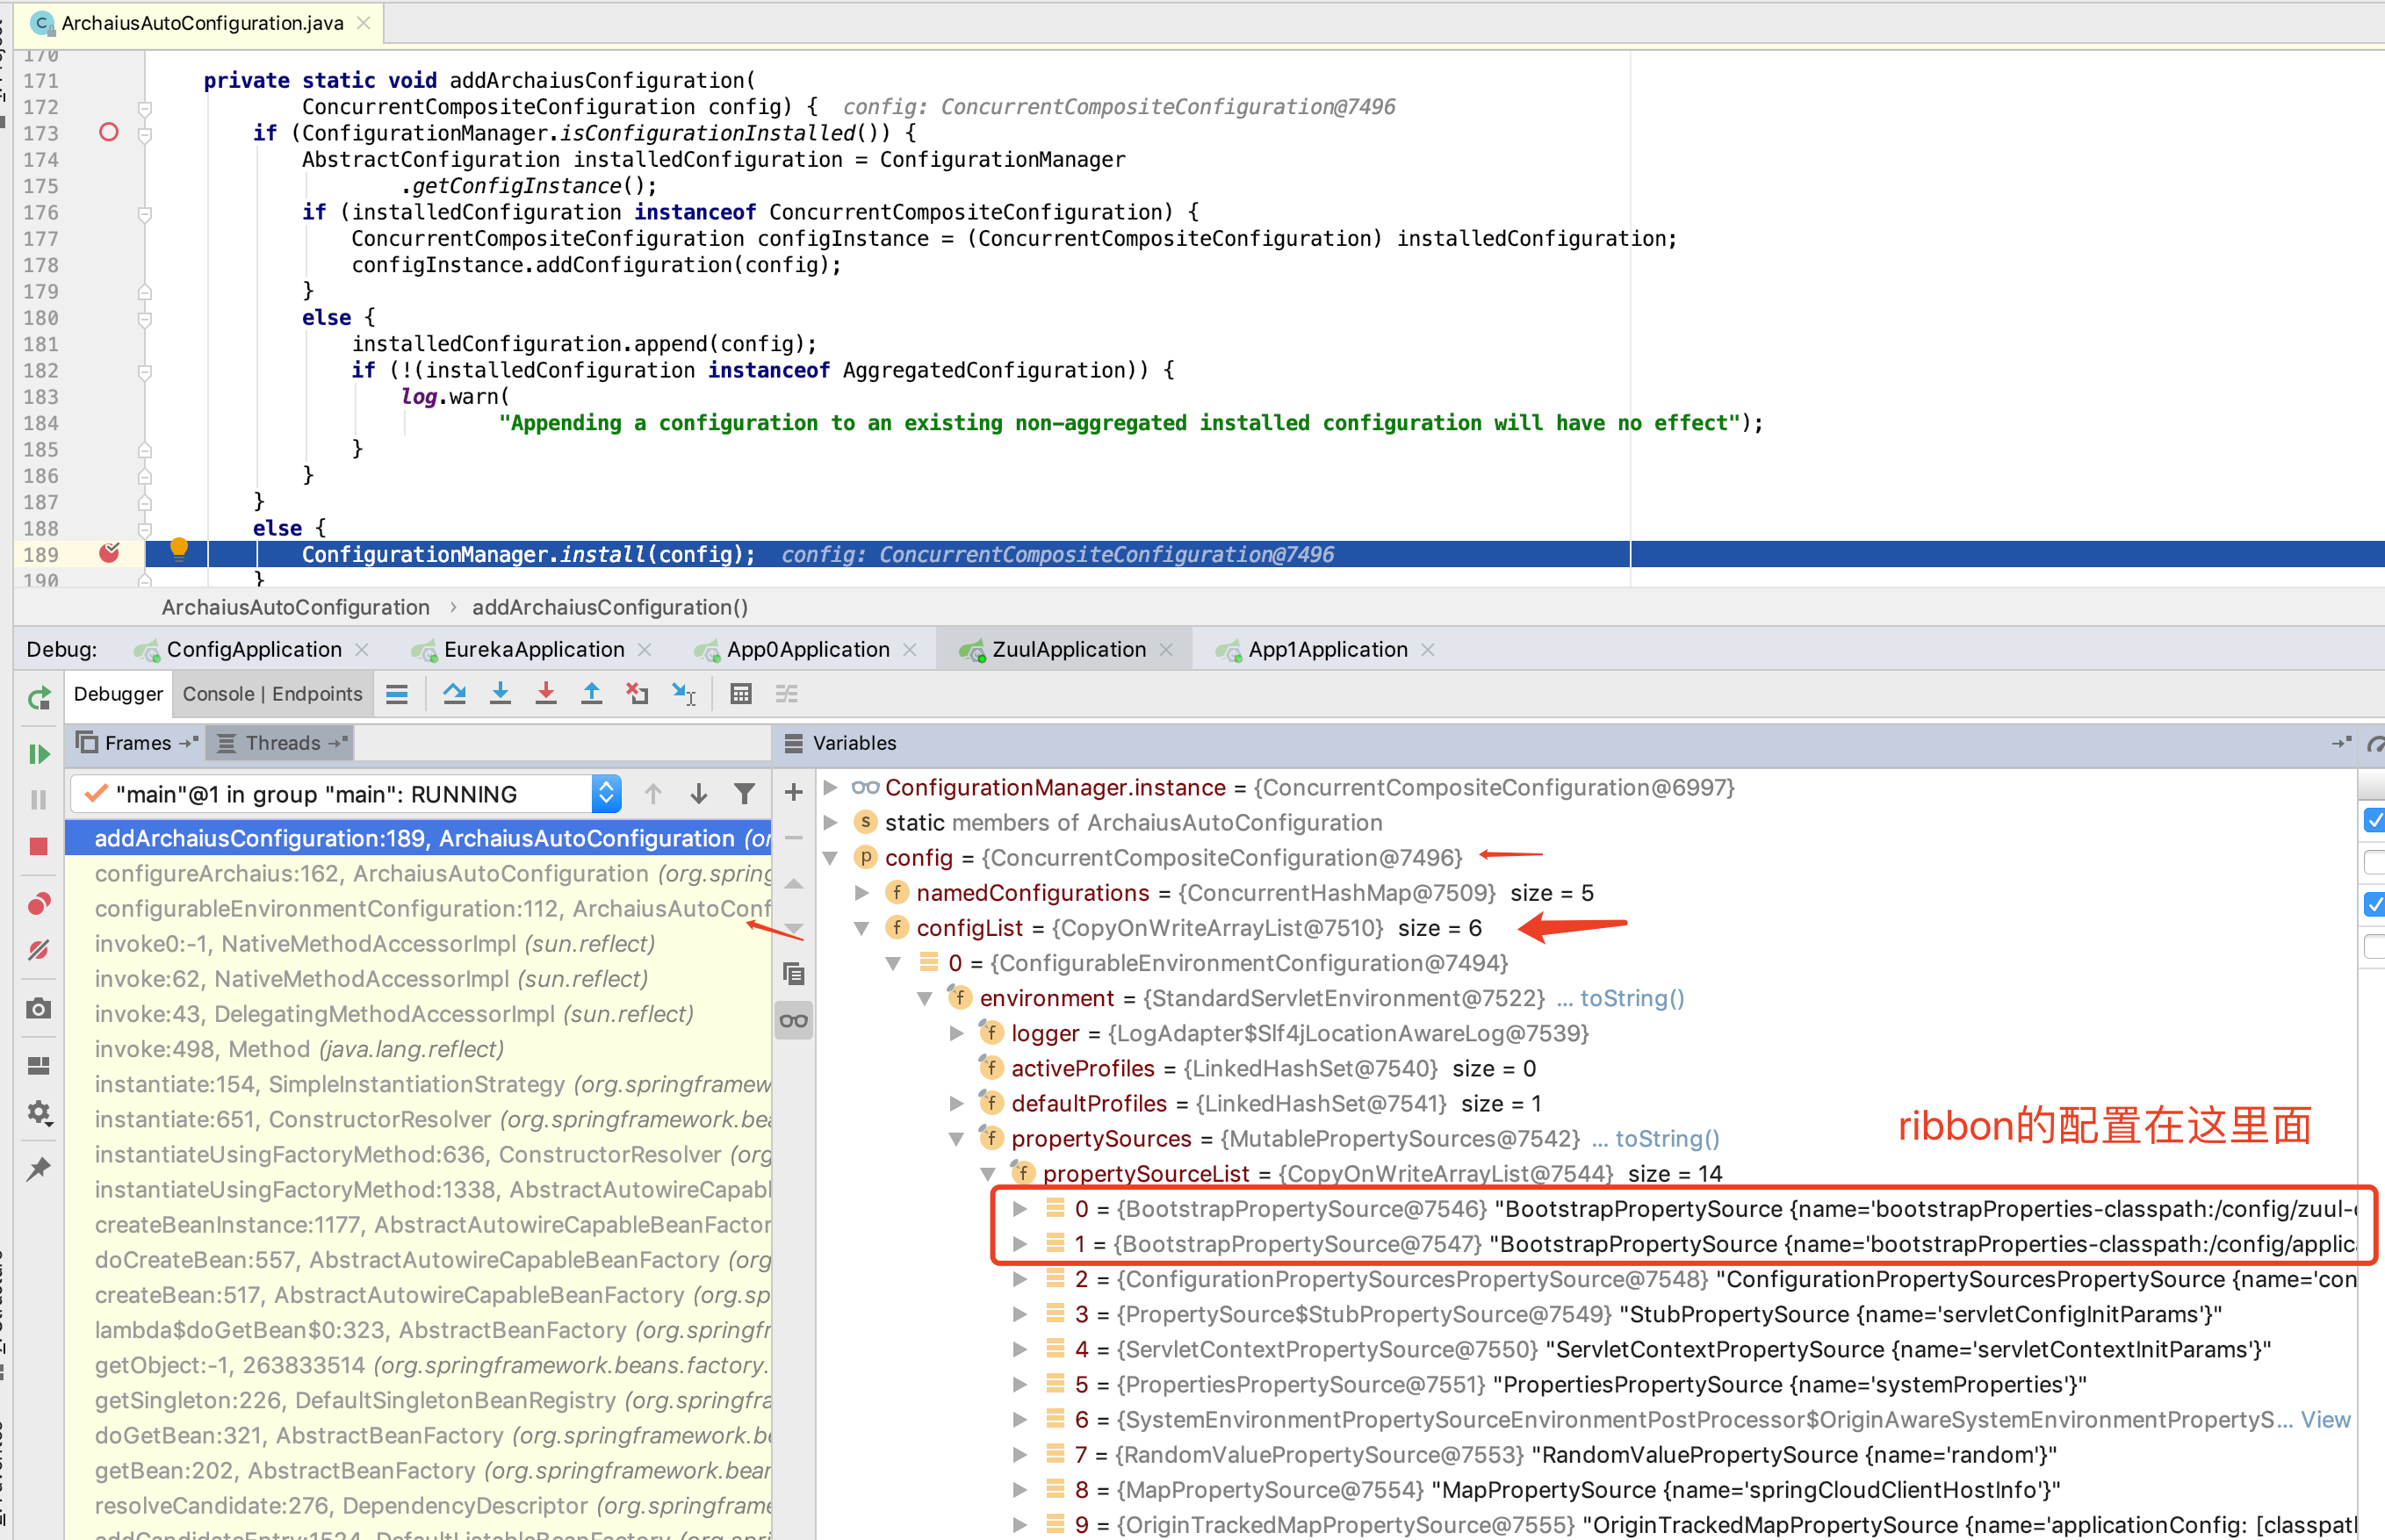Select configureArchaius:162 stack frame
This screenshot has height=1540, width=2385.
[x=418, y=874]
